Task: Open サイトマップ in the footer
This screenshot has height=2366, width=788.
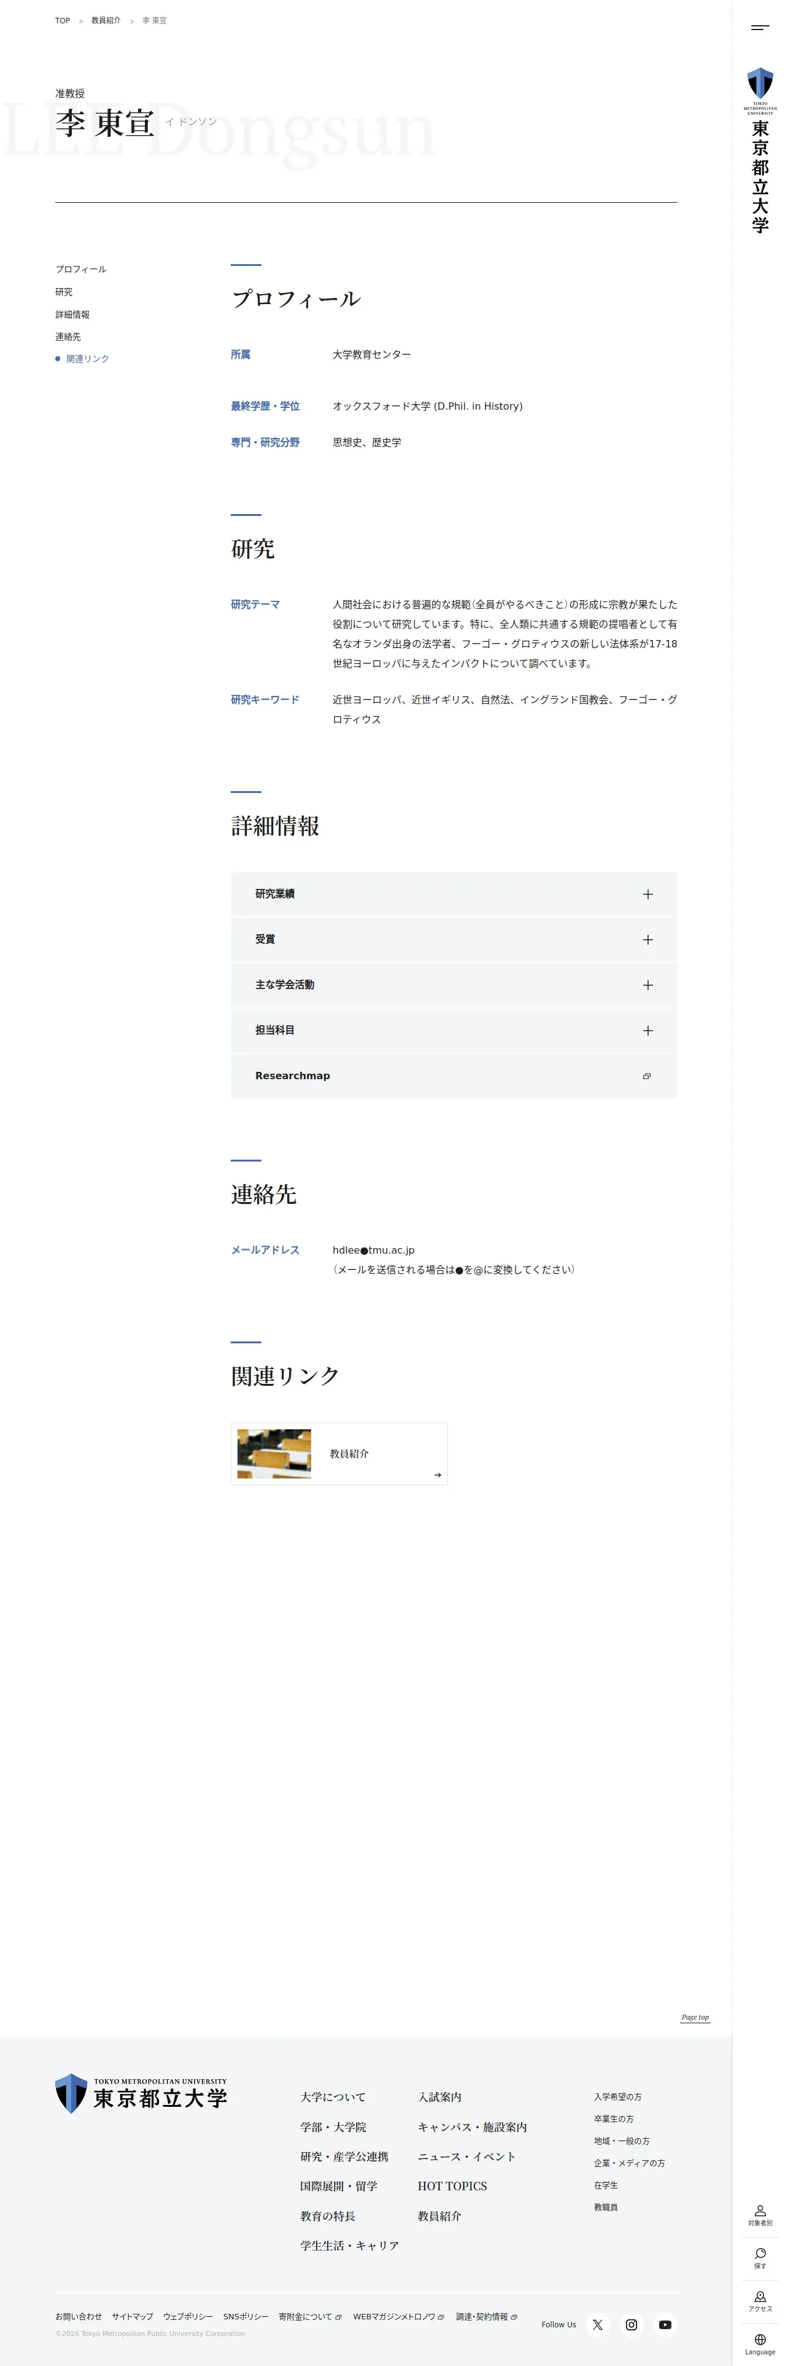Action: pyautogui.click(x=132, y=2316)
